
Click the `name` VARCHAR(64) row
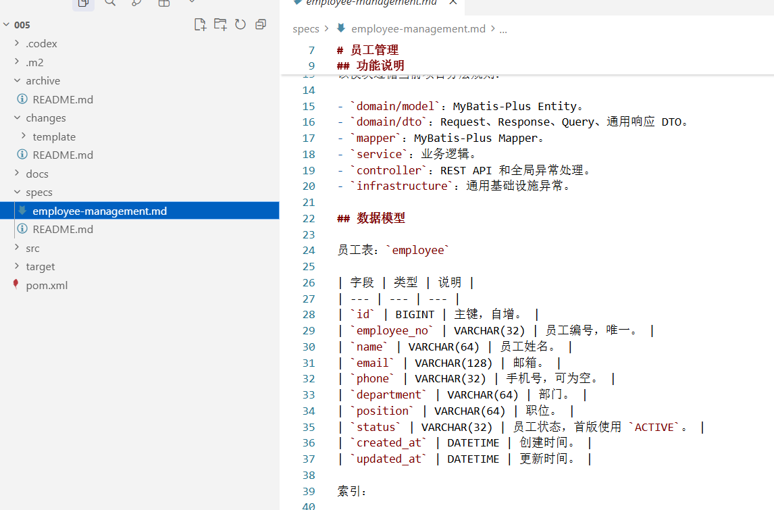[455, 347]
